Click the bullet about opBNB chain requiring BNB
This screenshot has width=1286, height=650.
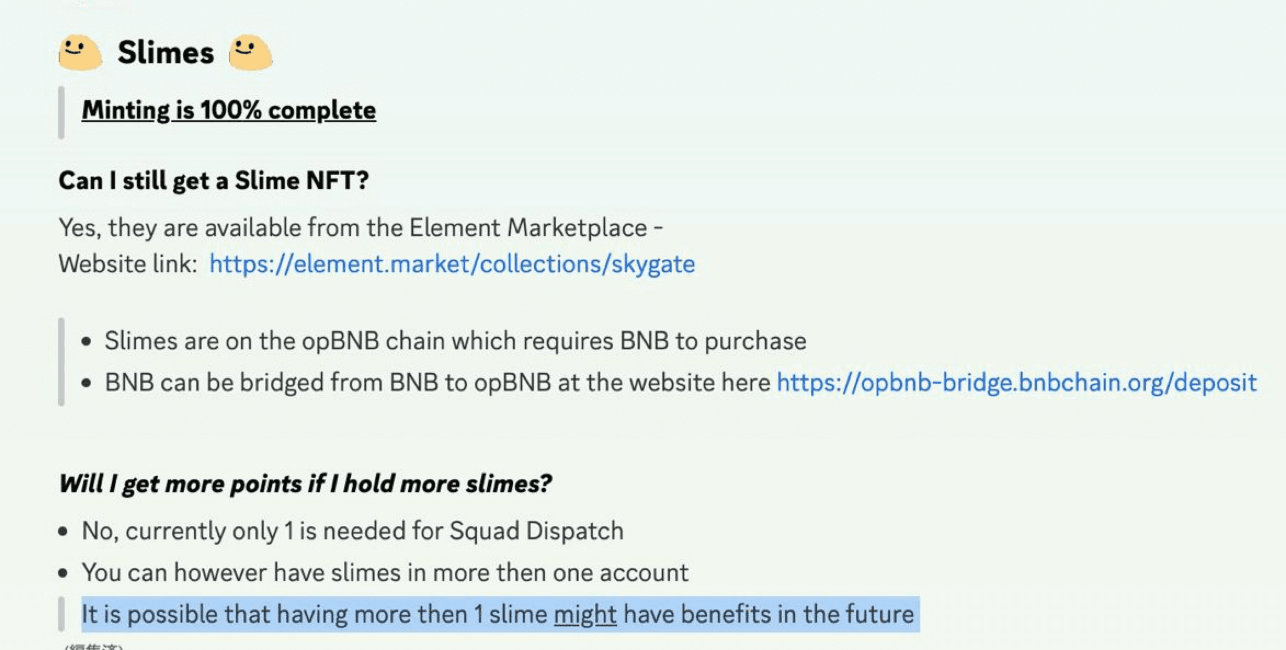(x=456, y=341)
